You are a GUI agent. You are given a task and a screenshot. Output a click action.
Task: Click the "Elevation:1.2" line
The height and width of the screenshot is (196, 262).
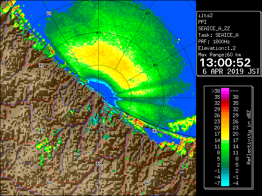click(217, 48)
